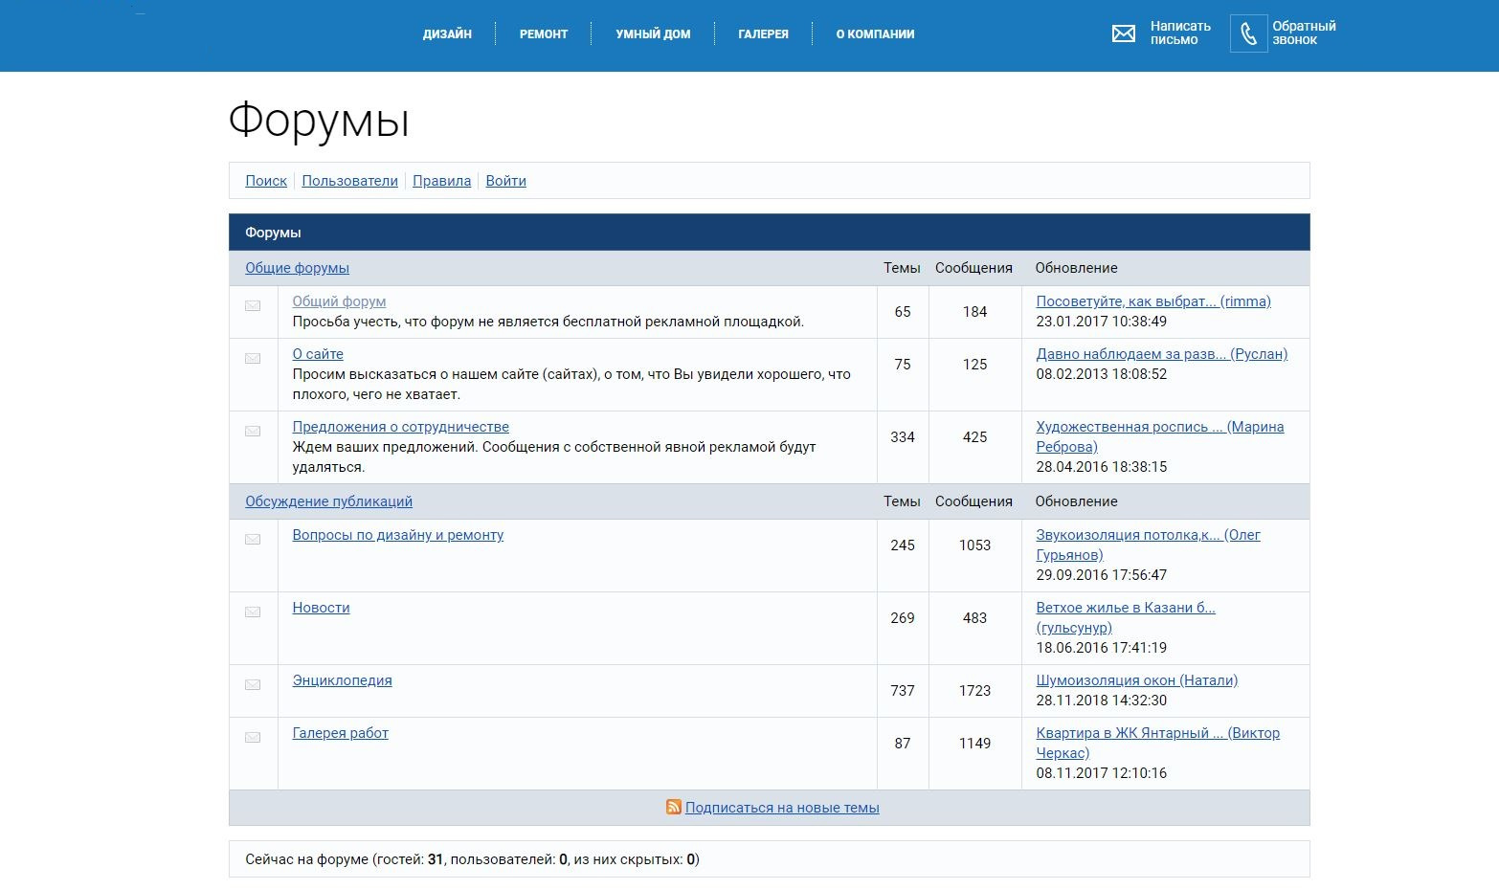Click envelope icon in О сайте row

tap(253, 359)
